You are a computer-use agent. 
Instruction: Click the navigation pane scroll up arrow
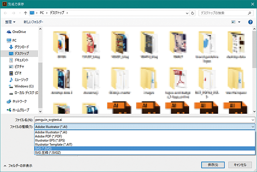[40, 29]
